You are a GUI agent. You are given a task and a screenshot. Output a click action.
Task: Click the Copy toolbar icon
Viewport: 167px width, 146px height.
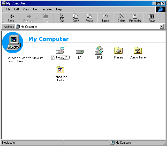75,18
